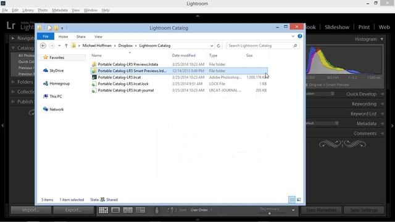Screen dimensions: 395x222
Task: Click Dropbox in address breadcrumb
Action: click(x=125, y=46)
